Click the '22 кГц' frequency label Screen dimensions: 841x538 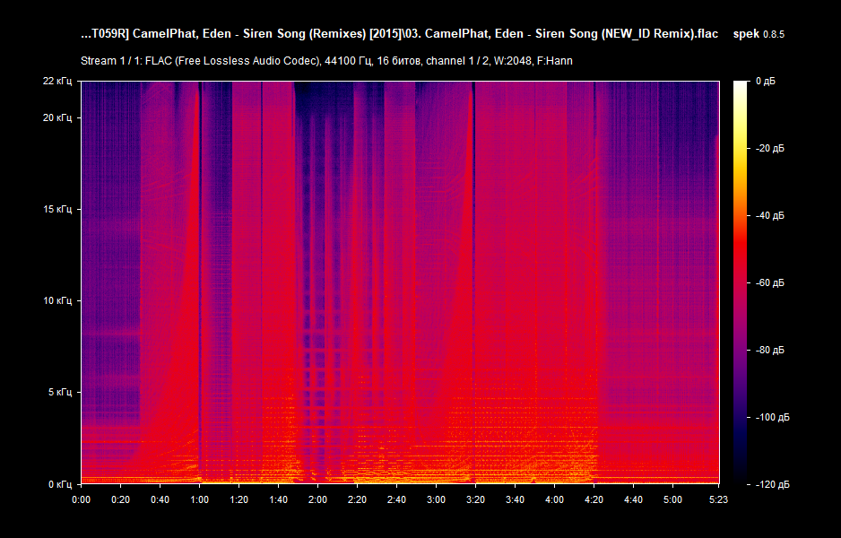point(56,81)
